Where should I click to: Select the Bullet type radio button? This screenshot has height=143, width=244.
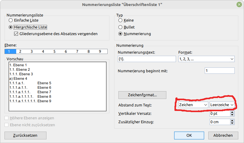point(121,27)
